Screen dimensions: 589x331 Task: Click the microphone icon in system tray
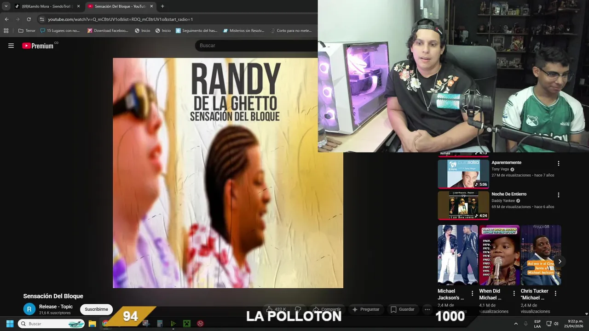point(526,324)
